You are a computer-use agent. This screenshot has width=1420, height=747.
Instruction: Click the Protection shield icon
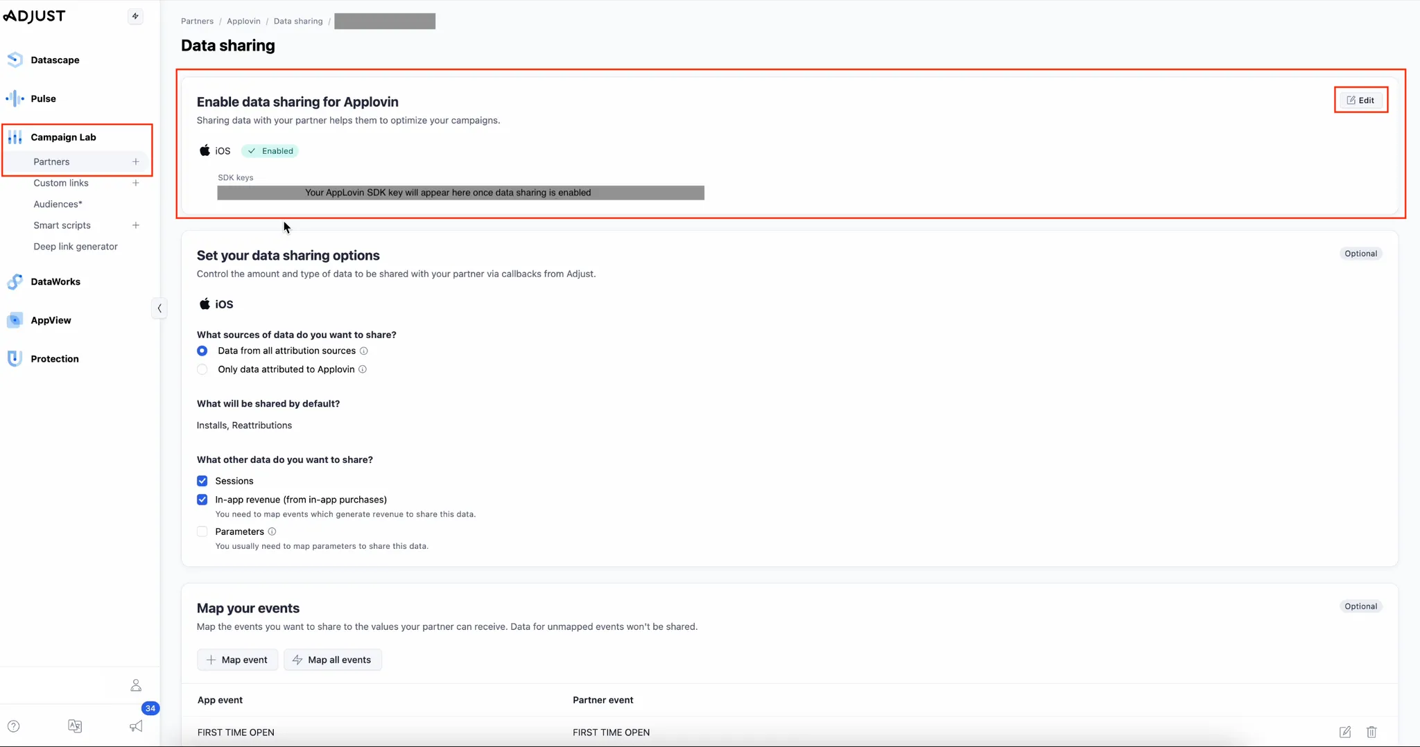[x=15, y=359]
